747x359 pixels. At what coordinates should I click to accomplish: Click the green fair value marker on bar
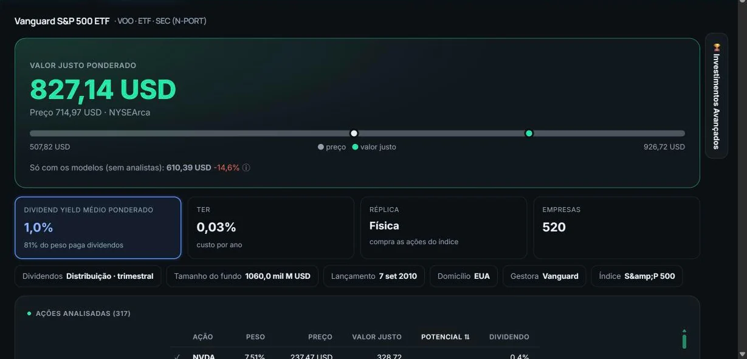[x=529, y=133]
